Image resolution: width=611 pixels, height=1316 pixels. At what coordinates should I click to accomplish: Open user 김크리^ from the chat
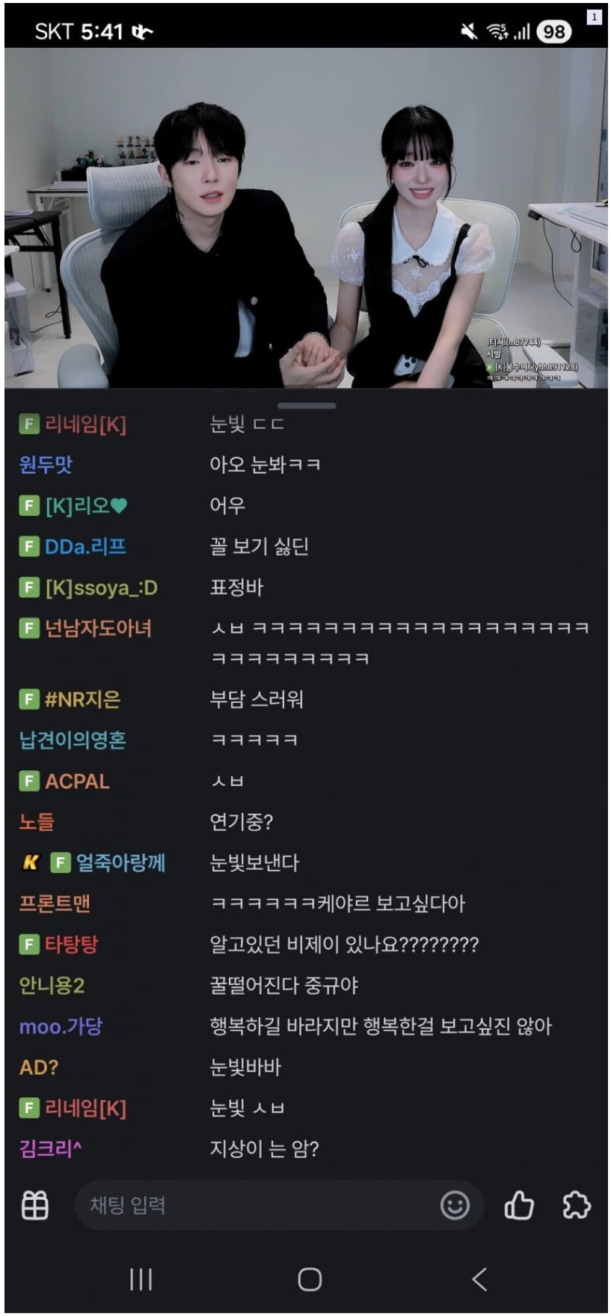(x=50, y=1148)
